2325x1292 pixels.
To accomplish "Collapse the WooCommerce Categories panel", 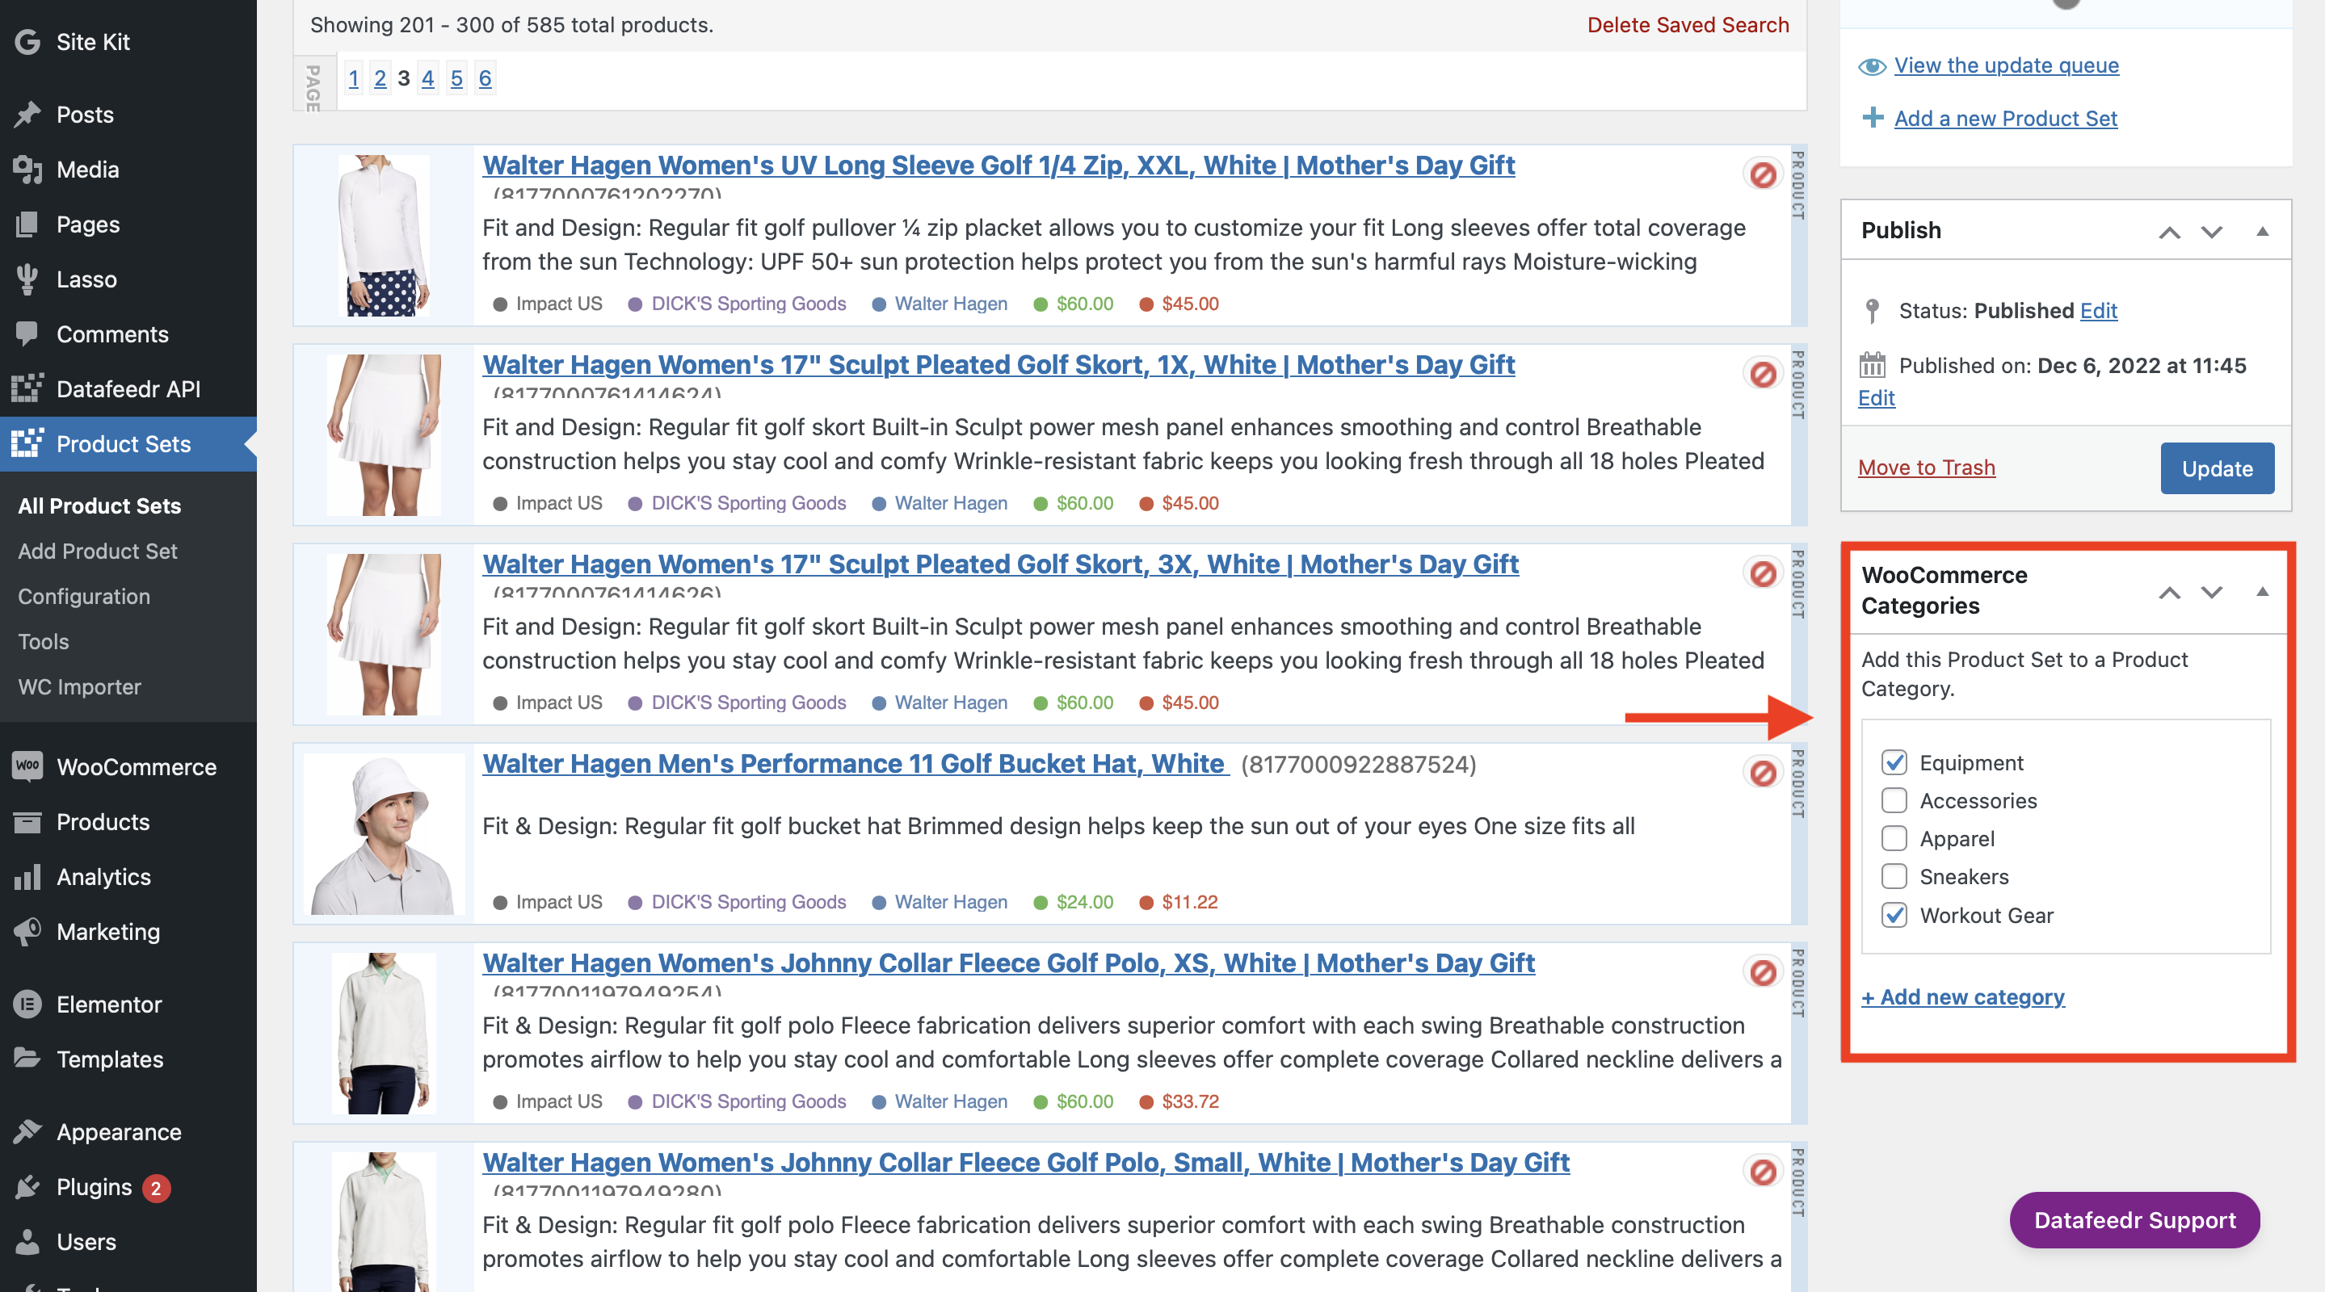I will [x=2262, y=591].
